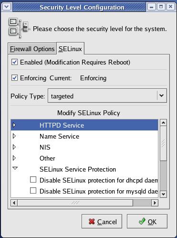Check Disable SELinux protection for mysqld daemon

33,191
